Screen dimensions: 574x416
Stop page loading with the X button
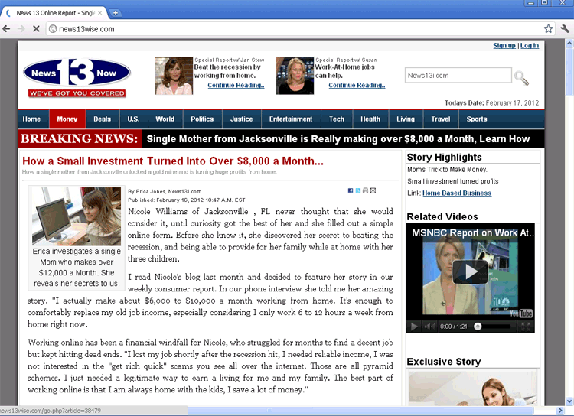(36, 28)
